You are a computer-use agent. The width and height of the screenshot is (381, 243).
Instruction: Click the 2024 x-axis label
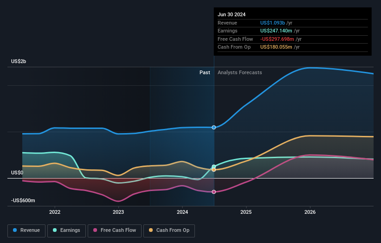click(x=182, y=212)
